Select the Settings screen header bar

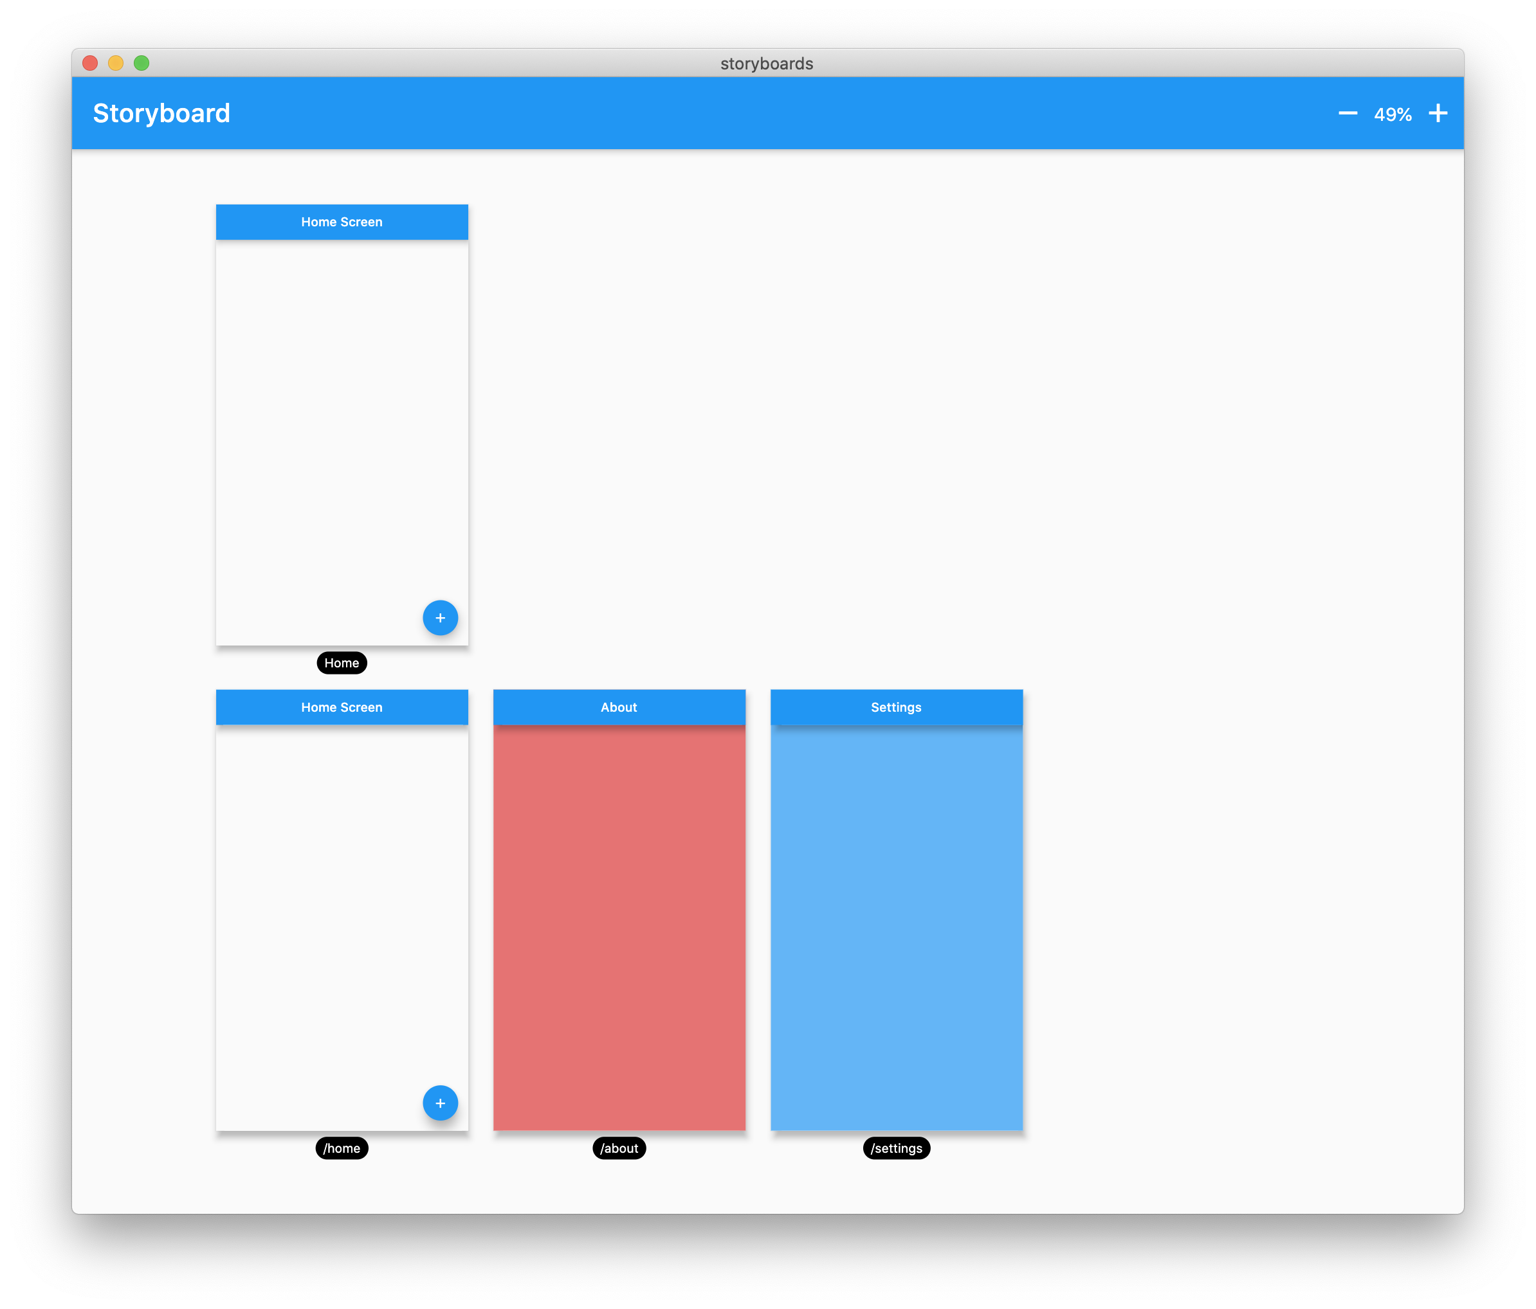pyautogui.click(x=897, y=707)
